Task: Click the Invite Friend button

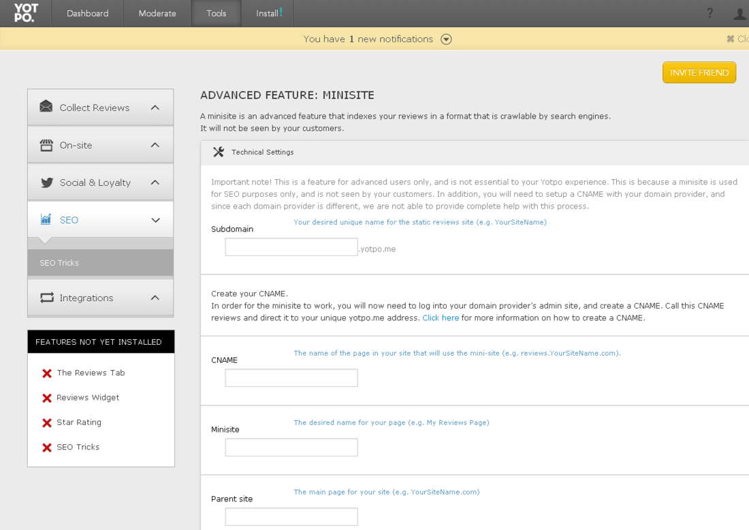Action: tap(699, 72)
